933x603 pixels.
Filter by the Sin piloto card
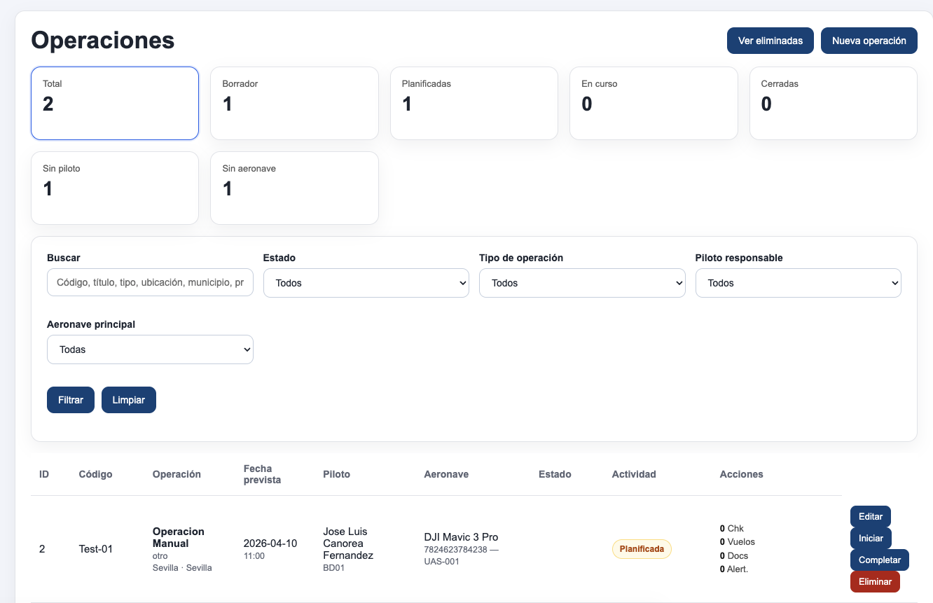point(115,188)
